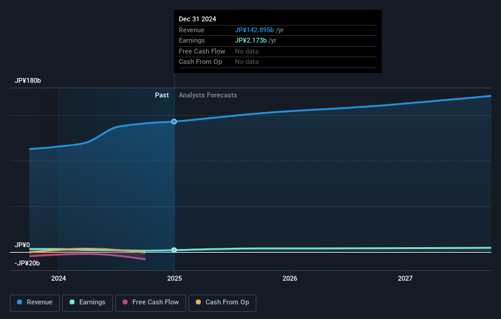Click the 2024 x-axis label
This screenshot has width=501, height=319.
[x=59, y=278]
